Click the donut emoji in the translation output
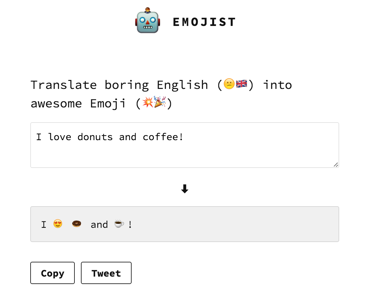 (76, 224)
